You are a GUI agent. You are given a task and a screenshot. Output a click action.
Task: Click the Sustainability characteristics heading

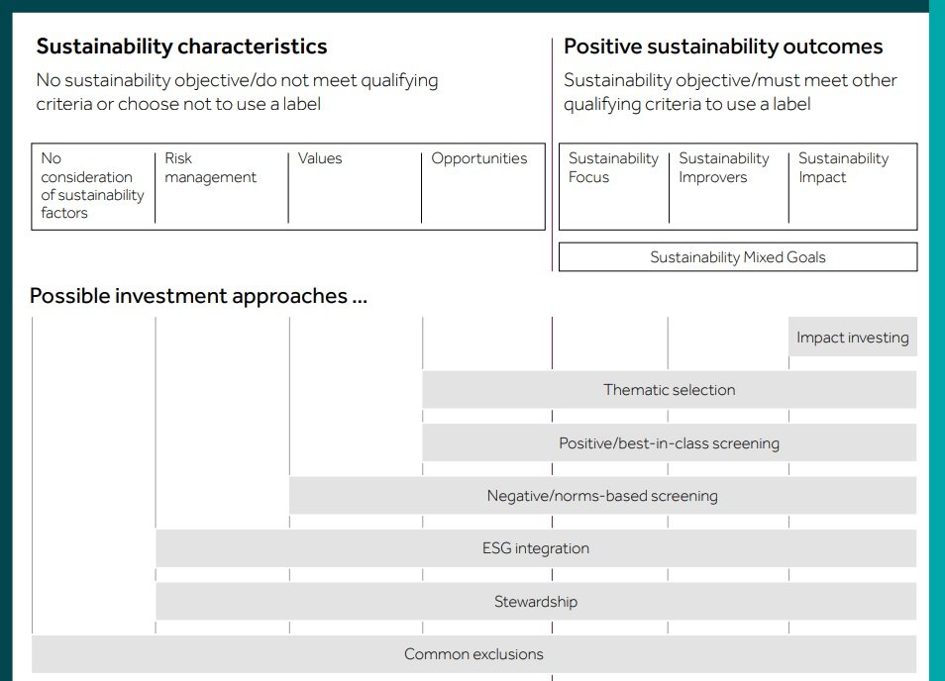[x=181, y=47]
